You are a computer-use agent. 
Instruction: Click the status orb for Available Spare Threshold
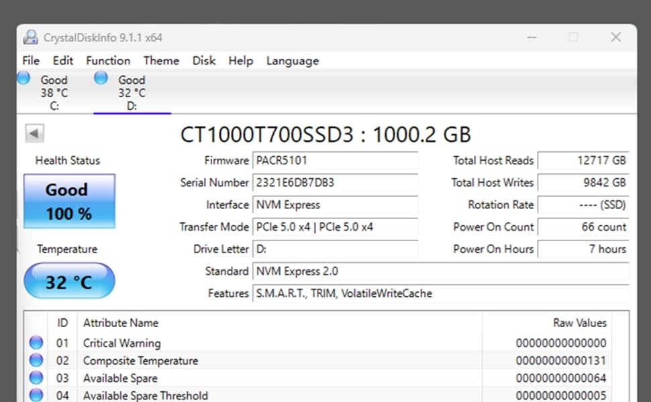point(36,395)
